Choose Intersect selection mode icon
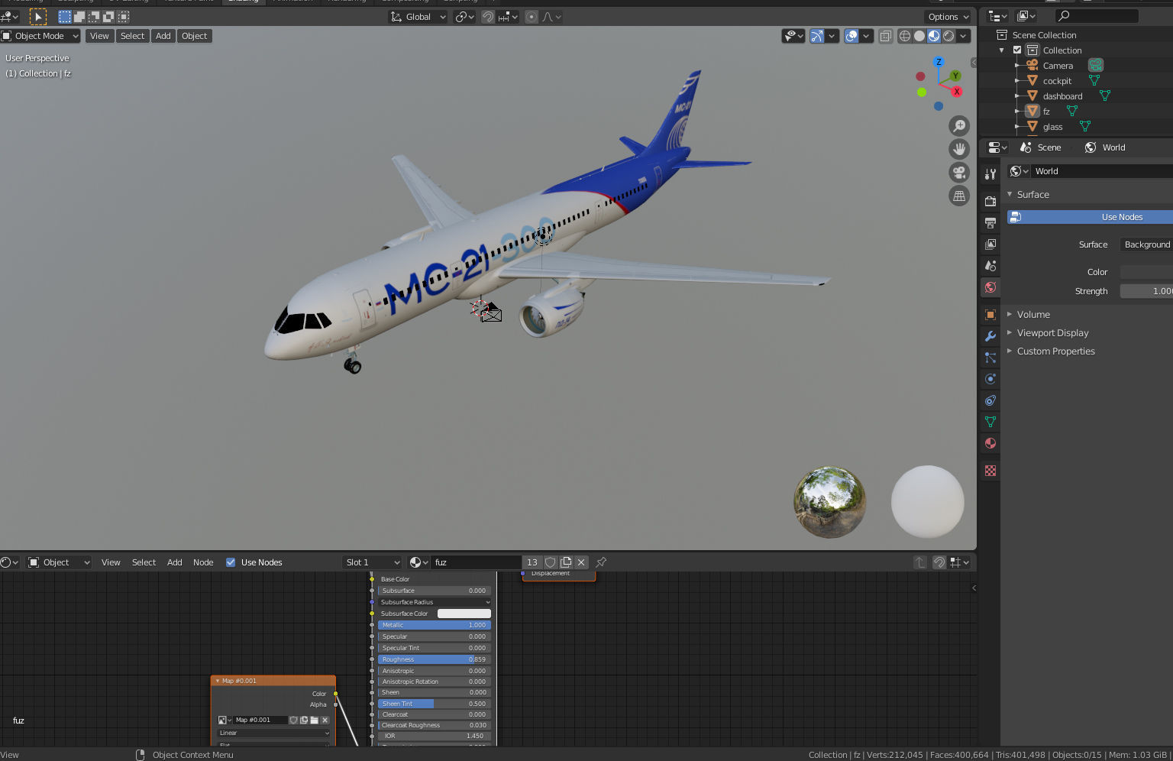The width and height of the screenshot is (1173, 761). 123,16
